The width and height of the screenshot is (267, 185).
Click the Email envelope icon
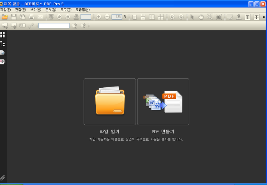40,17
